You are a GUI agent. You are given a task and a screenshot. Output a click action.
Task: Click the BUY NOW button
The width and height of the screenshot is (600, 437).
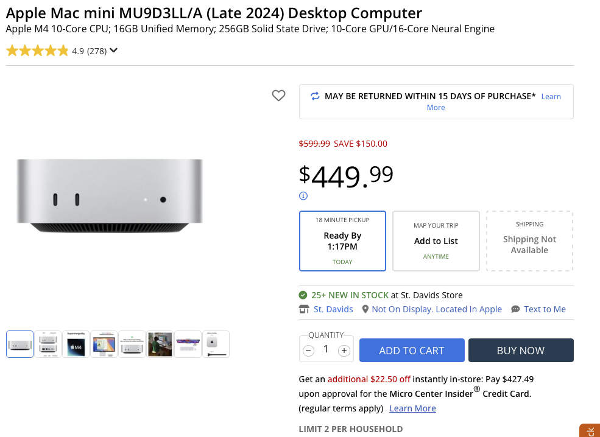click(521, 351)
